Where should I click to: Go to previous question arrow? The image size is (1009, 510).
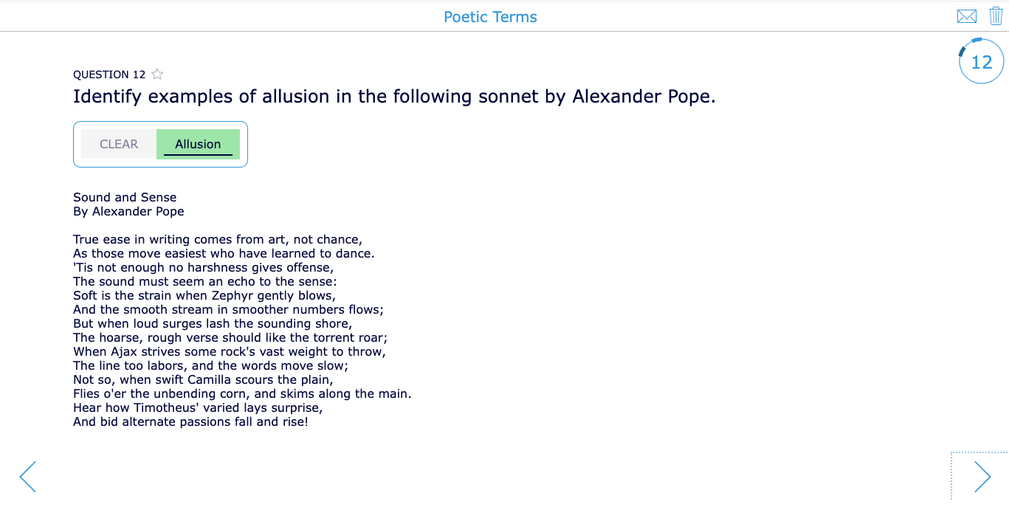click(27, 477)
